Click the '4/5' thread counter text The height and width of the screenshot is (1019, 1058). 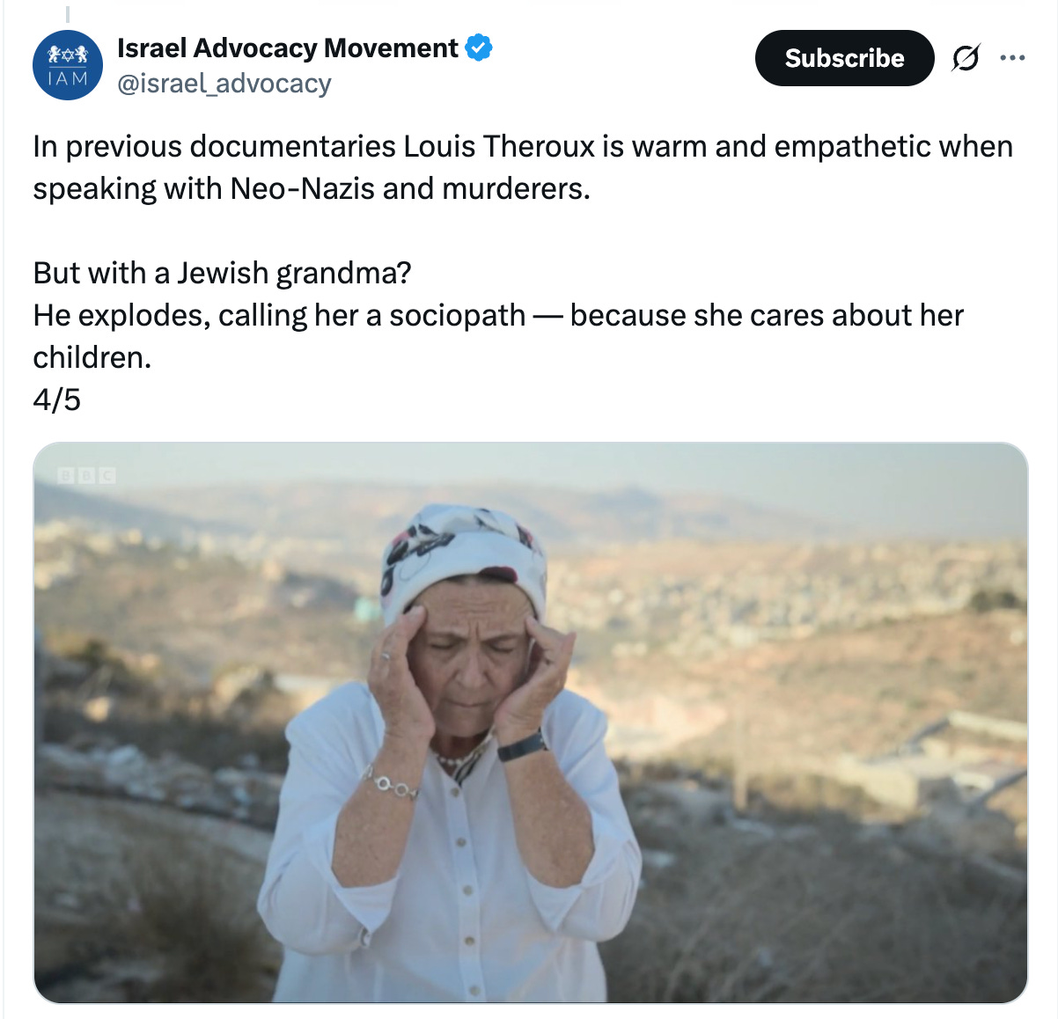56,400
